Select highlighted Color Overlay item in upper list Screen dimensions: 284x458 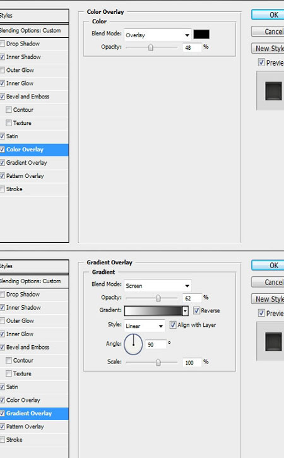[x=34, y=150]
